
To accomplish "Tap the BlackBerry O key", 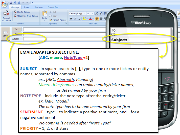I will [165, 90].
